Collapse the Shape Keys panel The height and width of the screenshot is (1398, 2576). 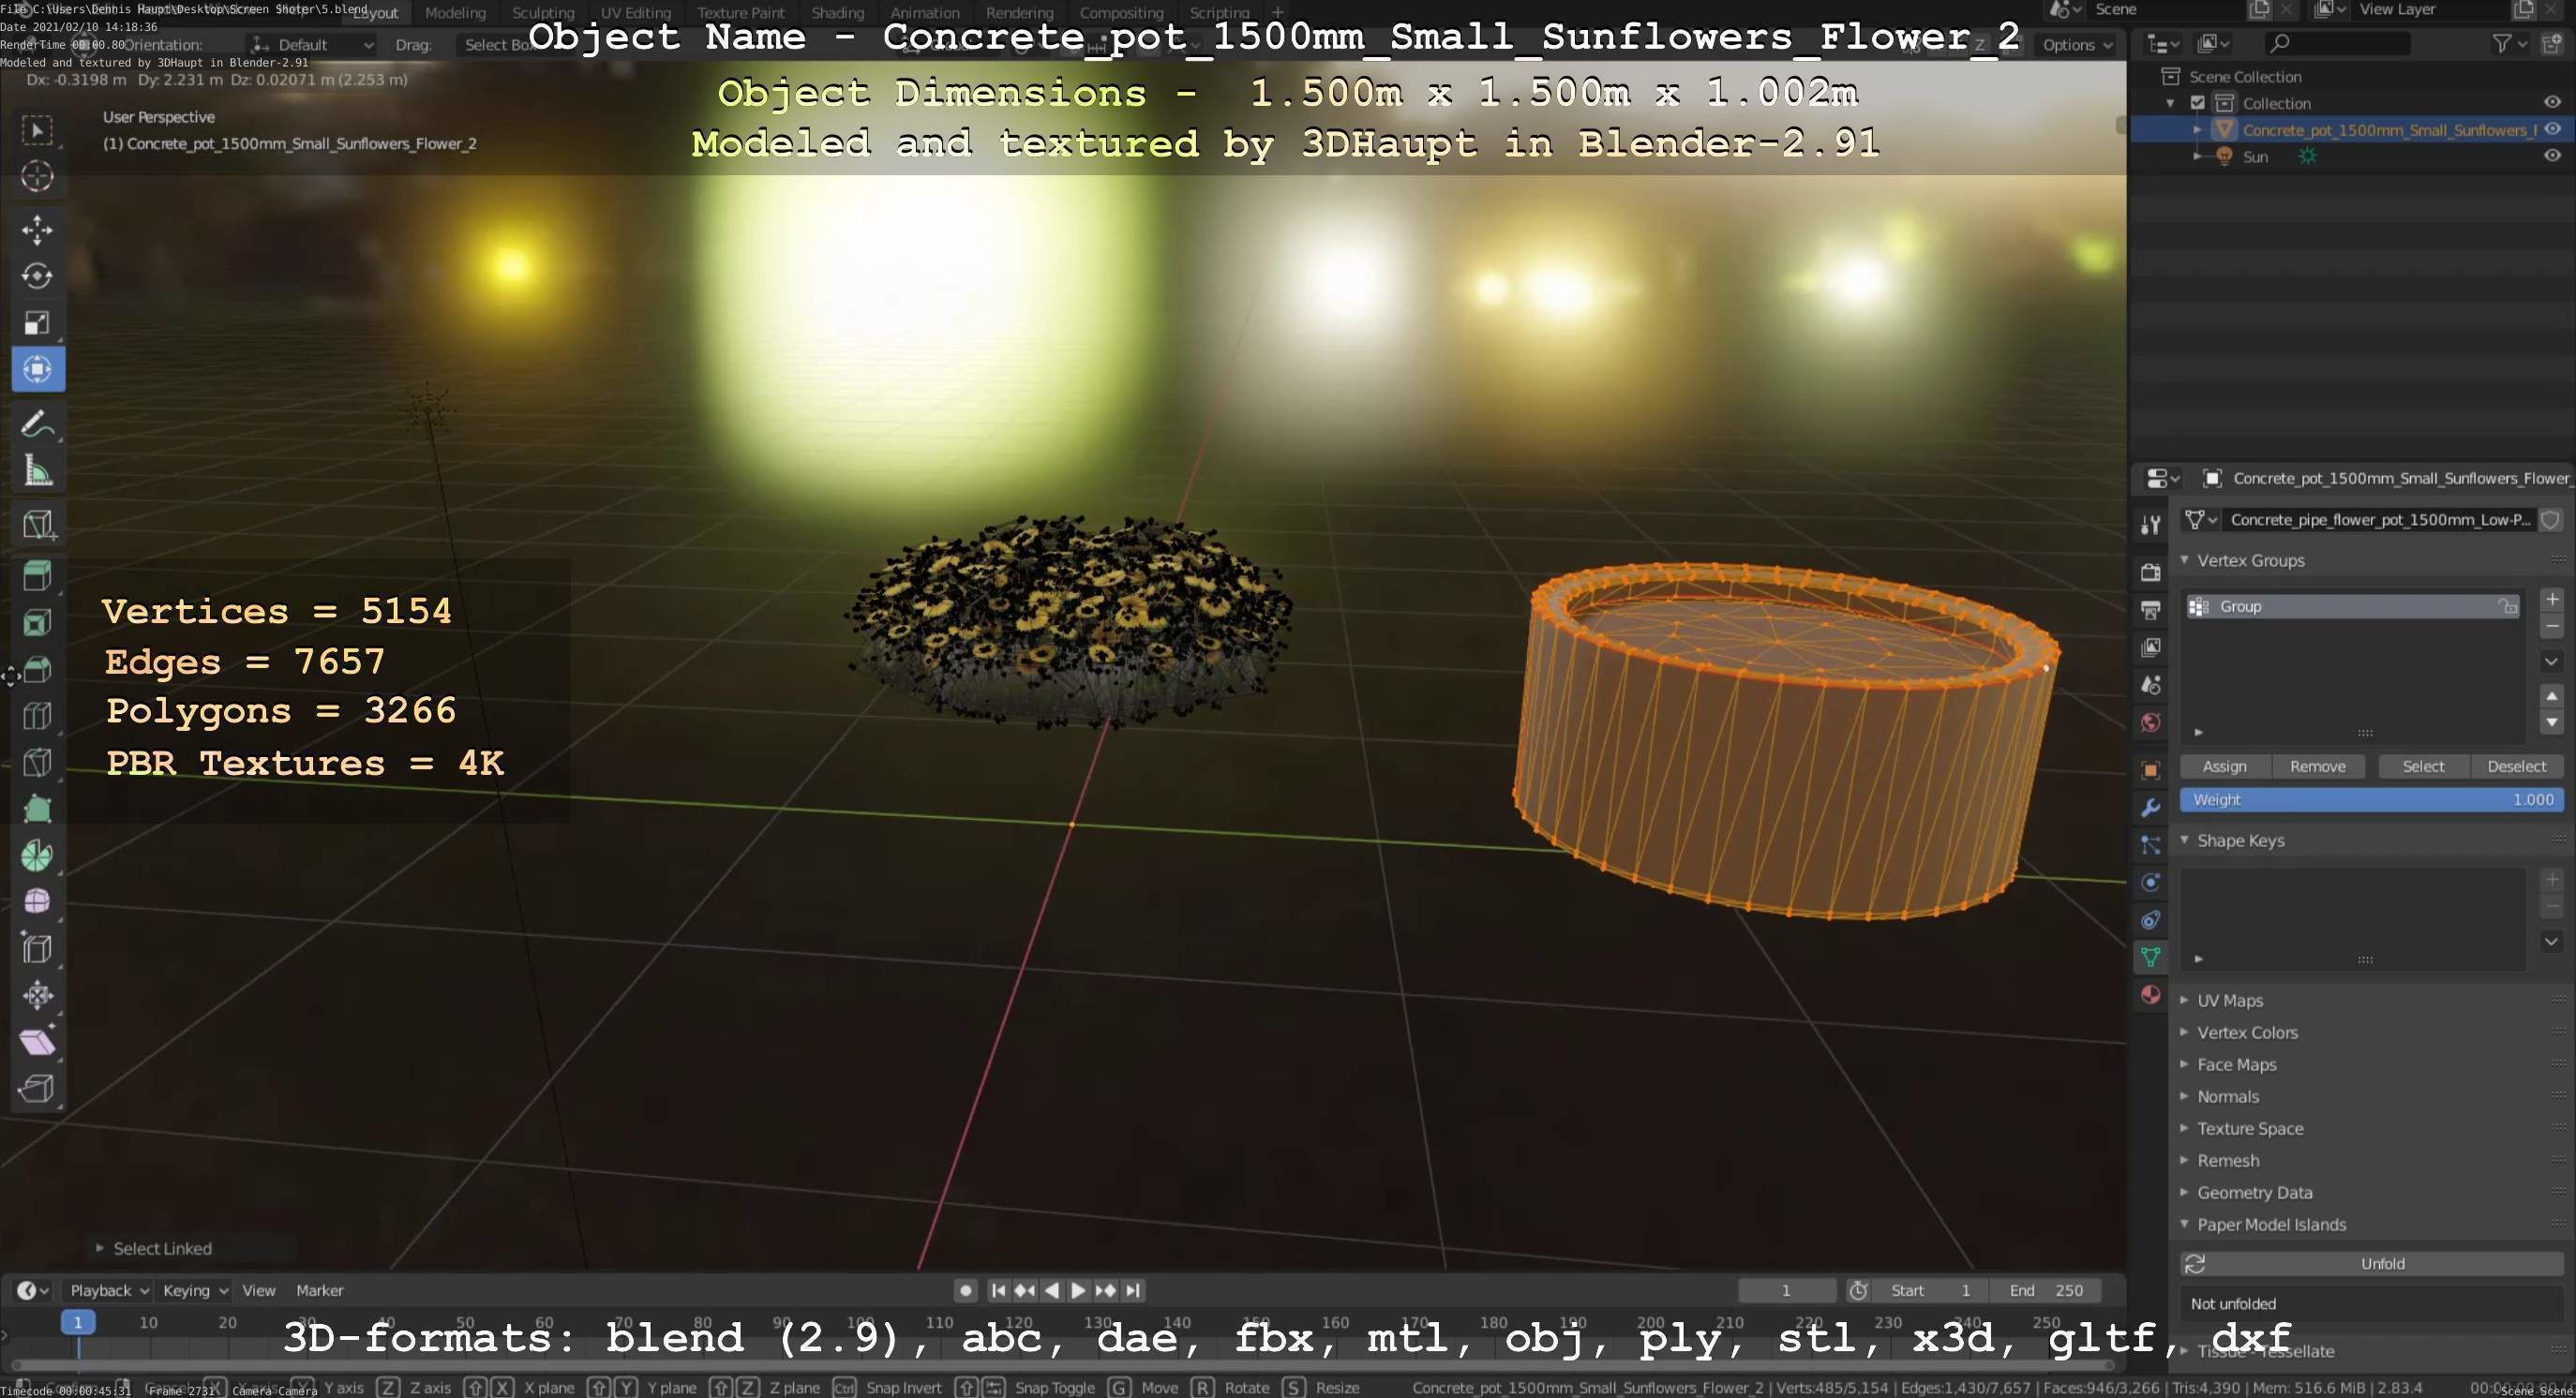(x=2184, y=840)
